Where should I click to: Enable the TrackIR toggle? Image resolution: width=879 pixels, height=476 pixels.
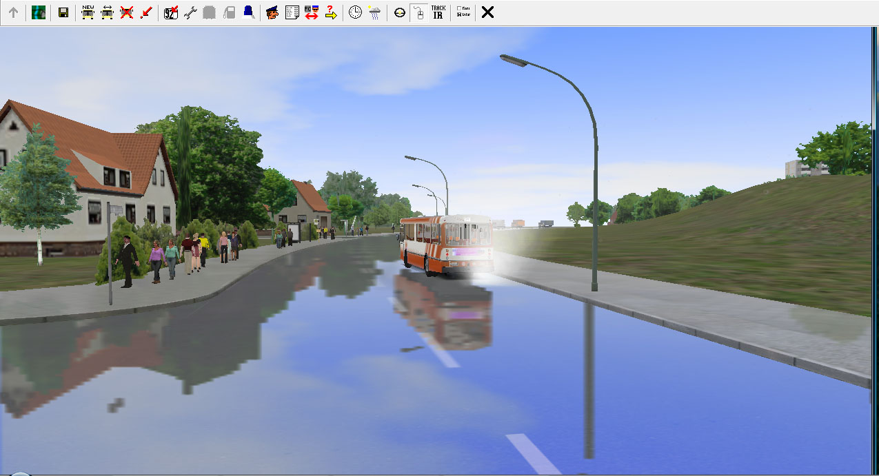(438, 12)
